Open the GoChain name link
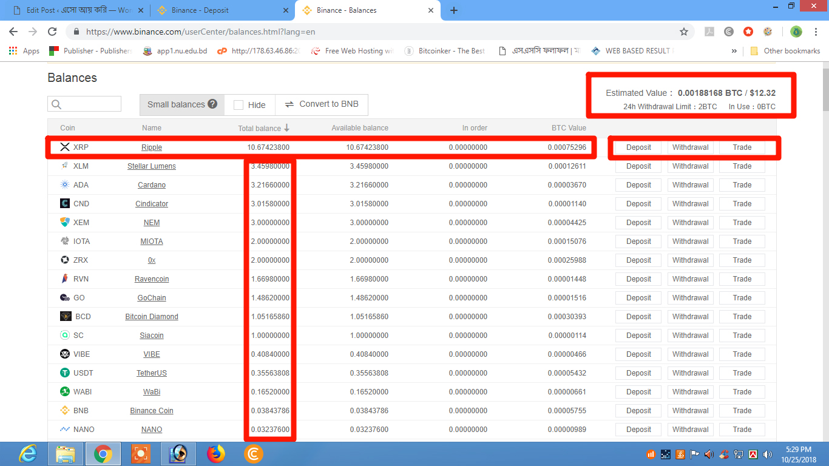 point(152,298)
